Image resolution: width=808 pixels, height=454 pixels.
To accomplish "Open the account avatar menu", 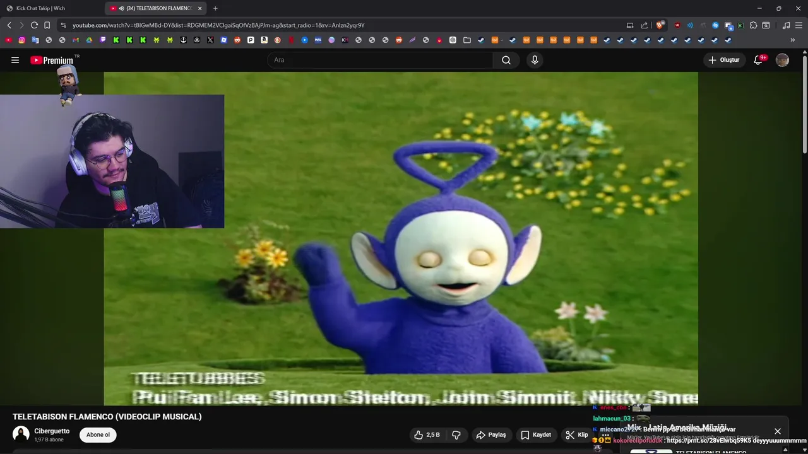I will tap(782, 60).
